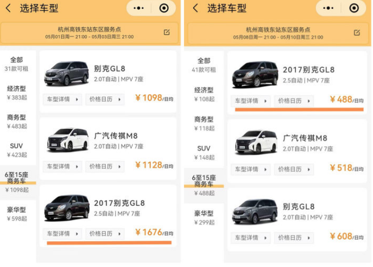
Task: Select 商务型 ¥118起 category
Action: pyautogui.click(x=204, y=124)
